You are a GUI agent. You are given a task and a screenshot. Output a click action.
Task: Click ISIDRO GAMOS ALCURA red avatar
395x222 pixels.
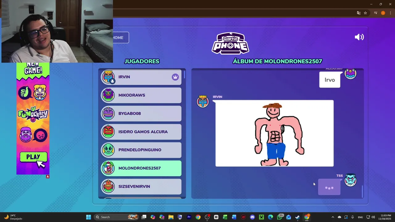coord(108,132)
